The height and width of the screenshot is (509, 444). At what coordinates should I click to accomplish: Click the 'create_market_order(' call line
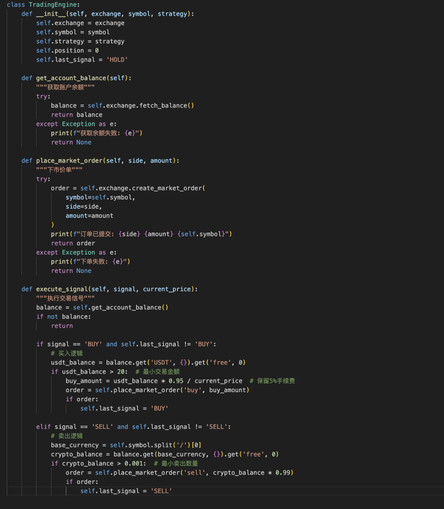pyautogui.click(x=128, y=188)
